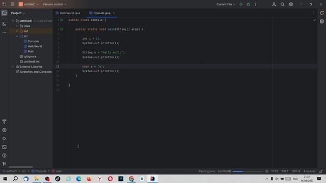Viewport: 326px width, 183px height.
Task: Show more tool windows ellipsis in sidebar
Action: (4, 32)
